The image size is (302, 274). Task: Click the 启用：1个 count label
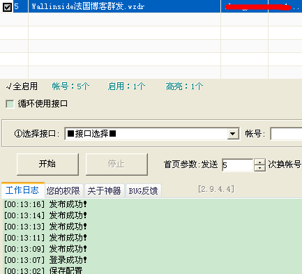127,86
